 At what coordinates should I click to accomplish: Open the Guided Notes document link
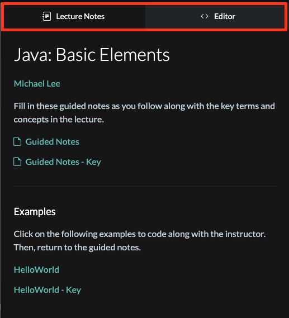point(52,142)
